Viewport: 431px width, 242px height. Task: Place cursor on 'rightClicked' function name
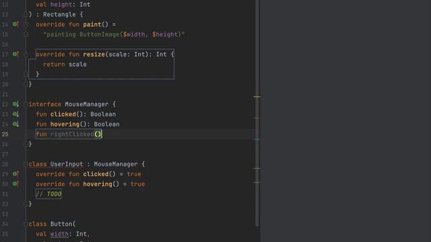72,134
